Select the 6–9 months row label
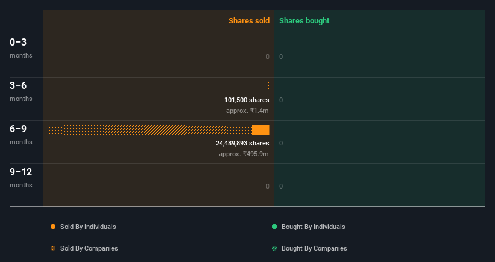 tap(21, 135)
